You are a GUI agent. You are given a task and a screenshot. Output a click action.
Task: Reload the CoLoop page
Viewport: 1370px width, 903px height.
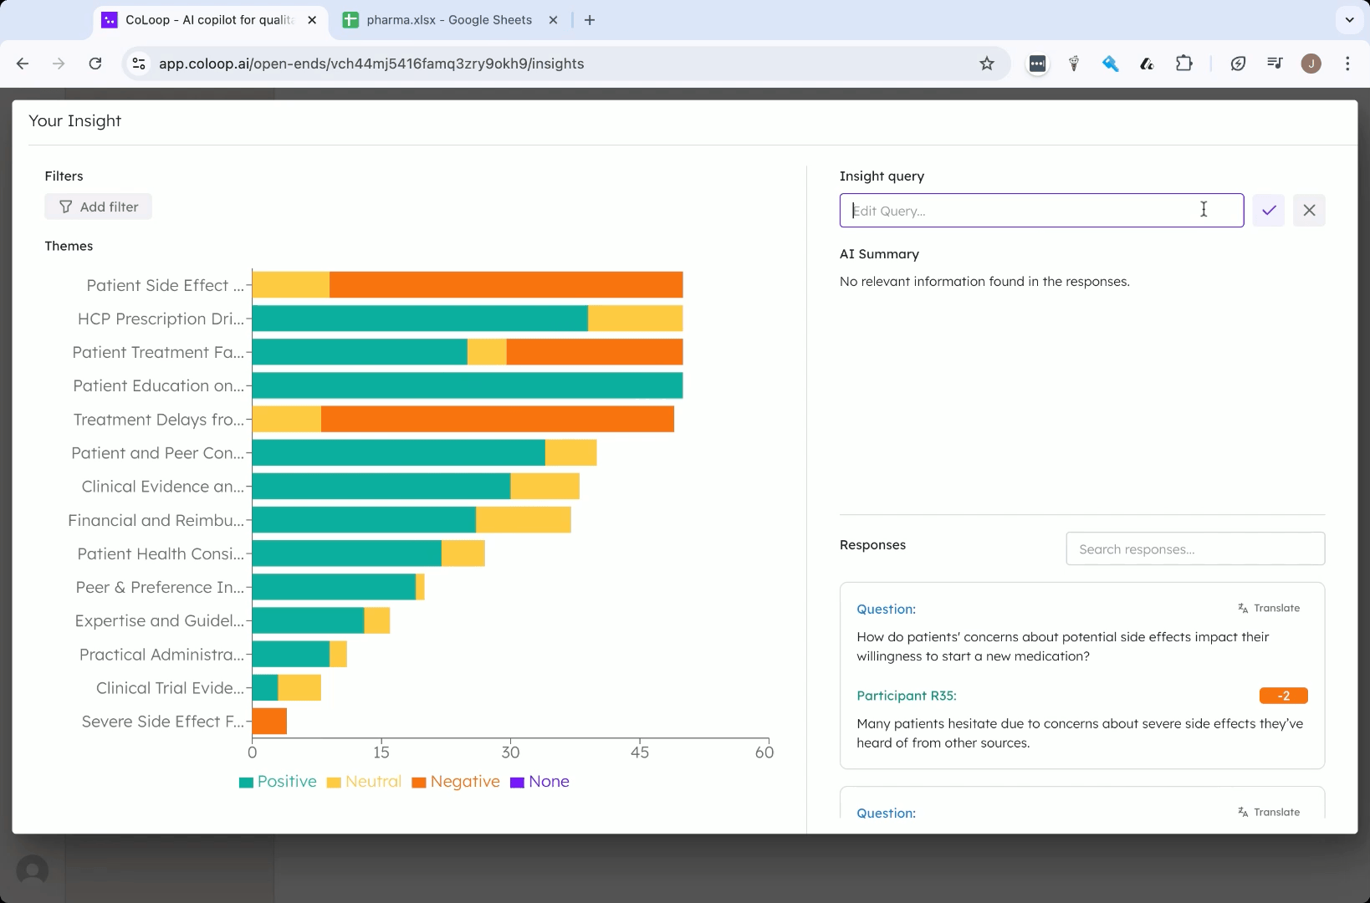pos(95,64)
